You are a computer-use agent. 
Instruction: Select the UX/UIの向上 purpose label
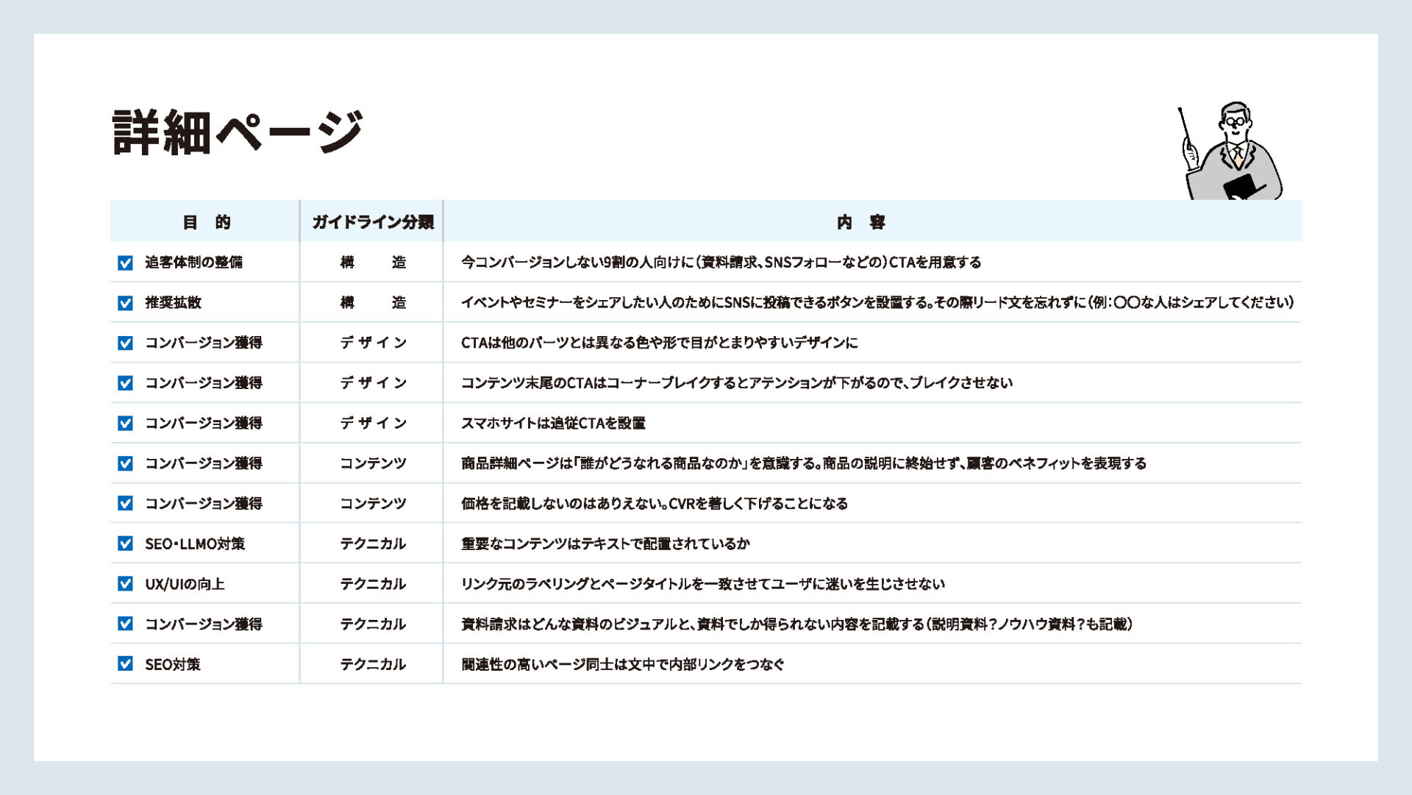(x=185, y=584)
